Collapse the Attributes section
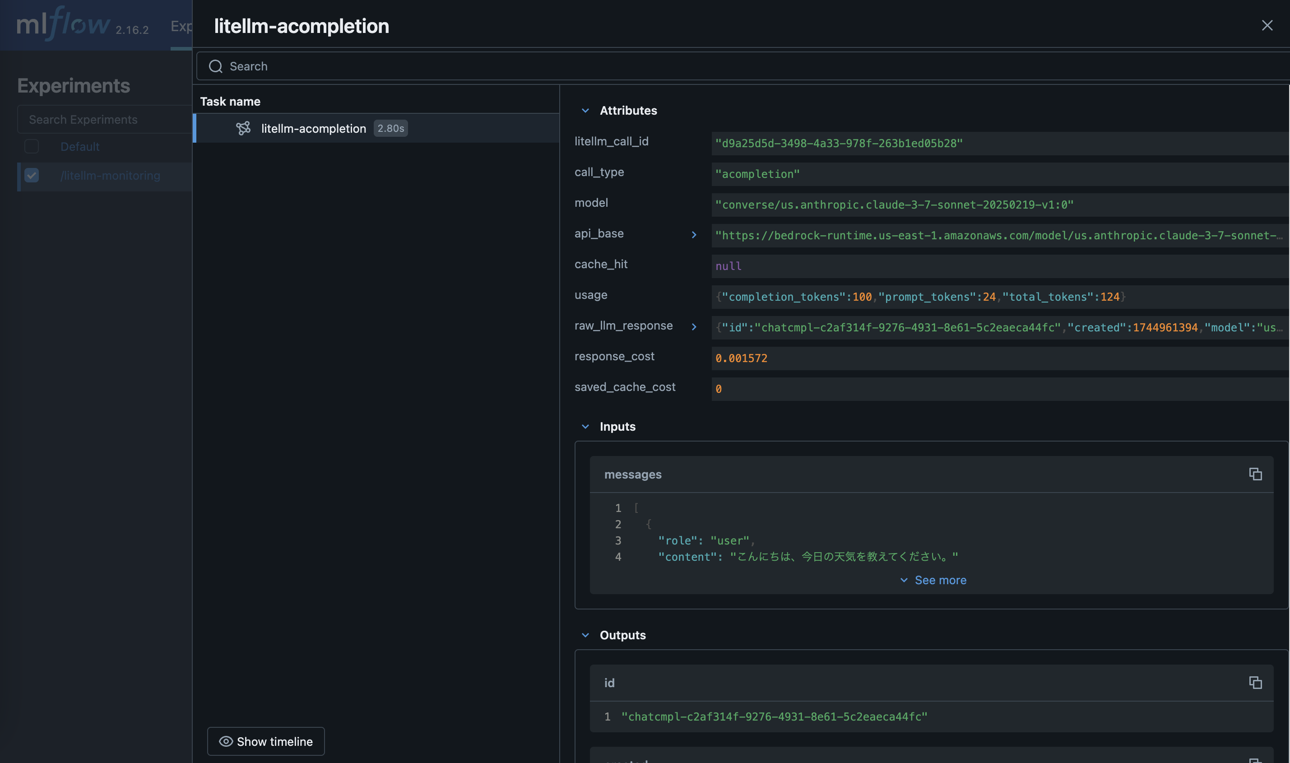 click(x=585, y=111)
